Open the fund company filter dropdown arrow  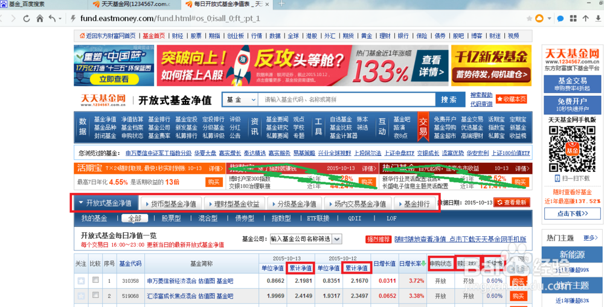(x=336, y=239)
